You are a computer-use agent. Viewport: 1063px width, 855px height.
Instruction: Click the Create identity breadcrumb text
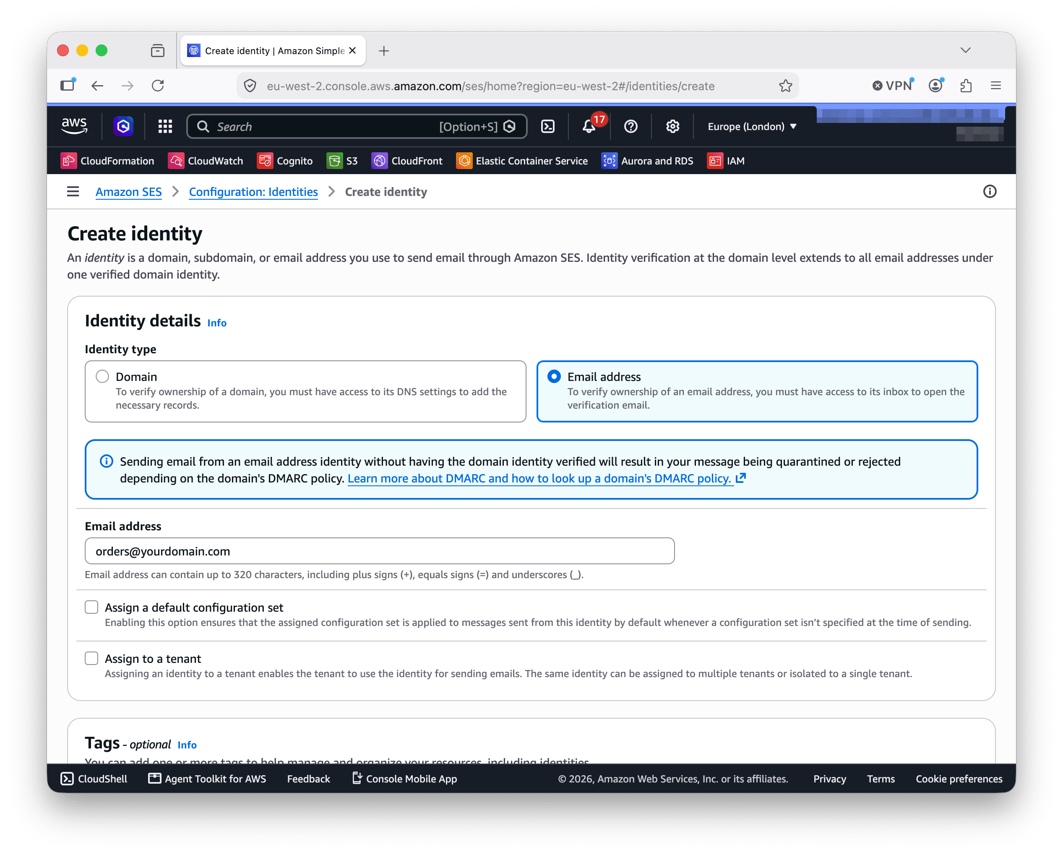click(386, 192)
